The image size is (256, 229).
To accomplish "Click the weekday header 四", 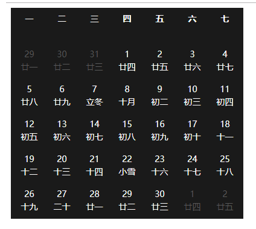I will [x=127, y=19].
